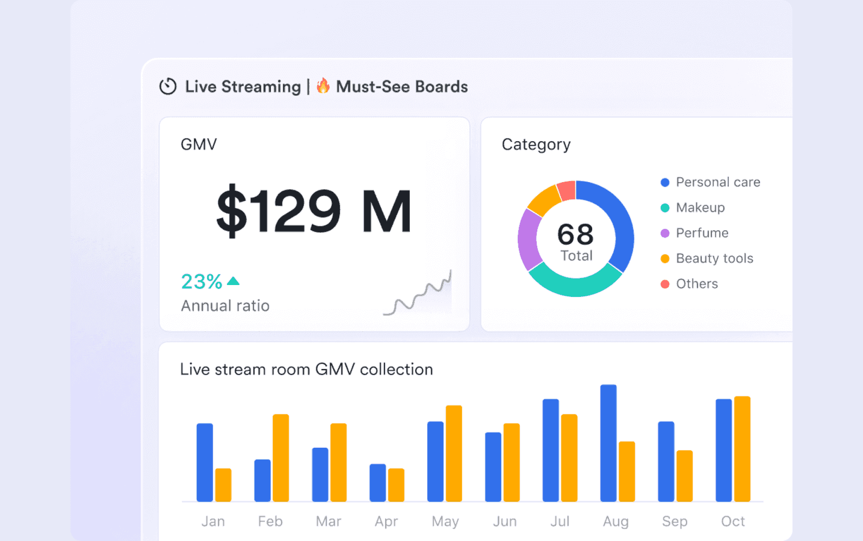Select the blue Personal care donut segment
Screen dimensions: 863x541
625,226
